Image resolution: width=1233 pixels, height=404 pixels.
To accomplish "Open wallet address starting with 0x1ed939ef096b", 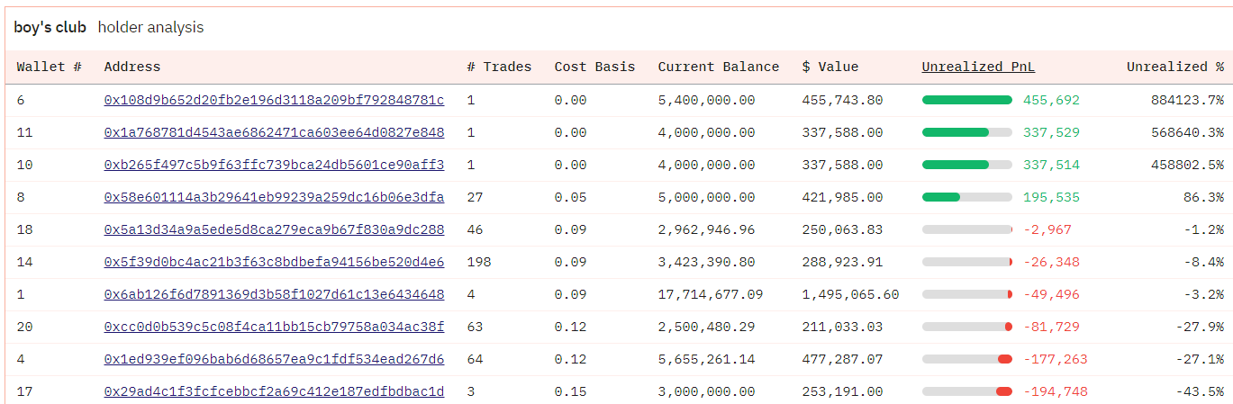I will pos(274,359).
